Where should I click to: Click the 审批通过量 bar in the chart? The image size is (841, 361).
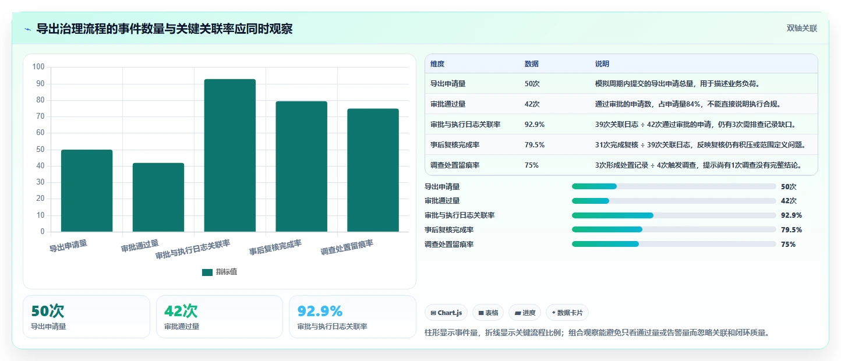coord(158,197)
